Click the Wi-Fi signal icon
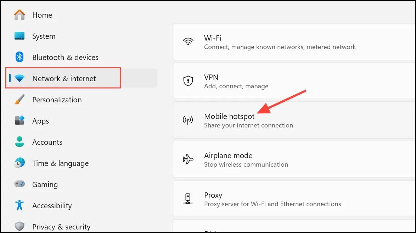This screenshot has height=233, width=416. click(188, 42)
